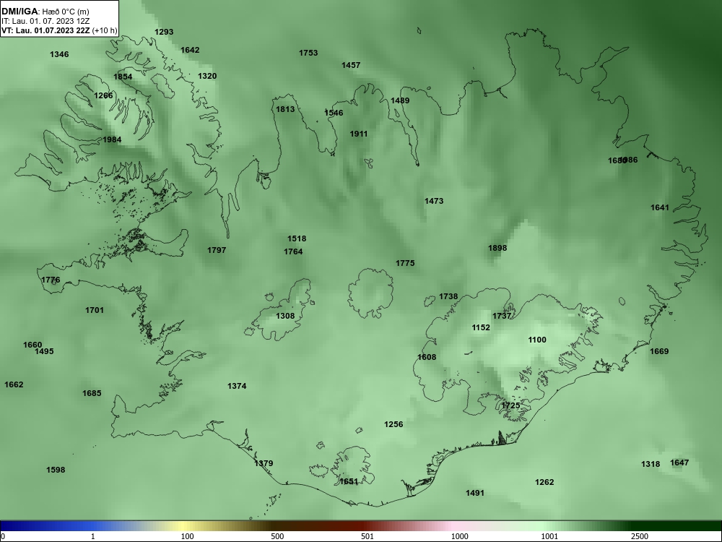Click the 1797 label

tap(217, 250)
